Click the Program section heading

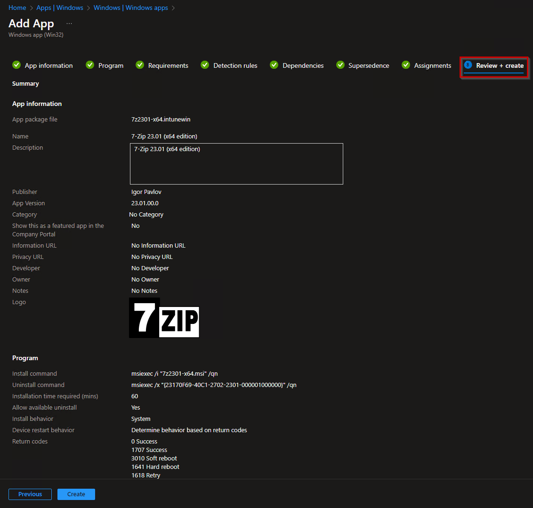click(x=25, y=358)
